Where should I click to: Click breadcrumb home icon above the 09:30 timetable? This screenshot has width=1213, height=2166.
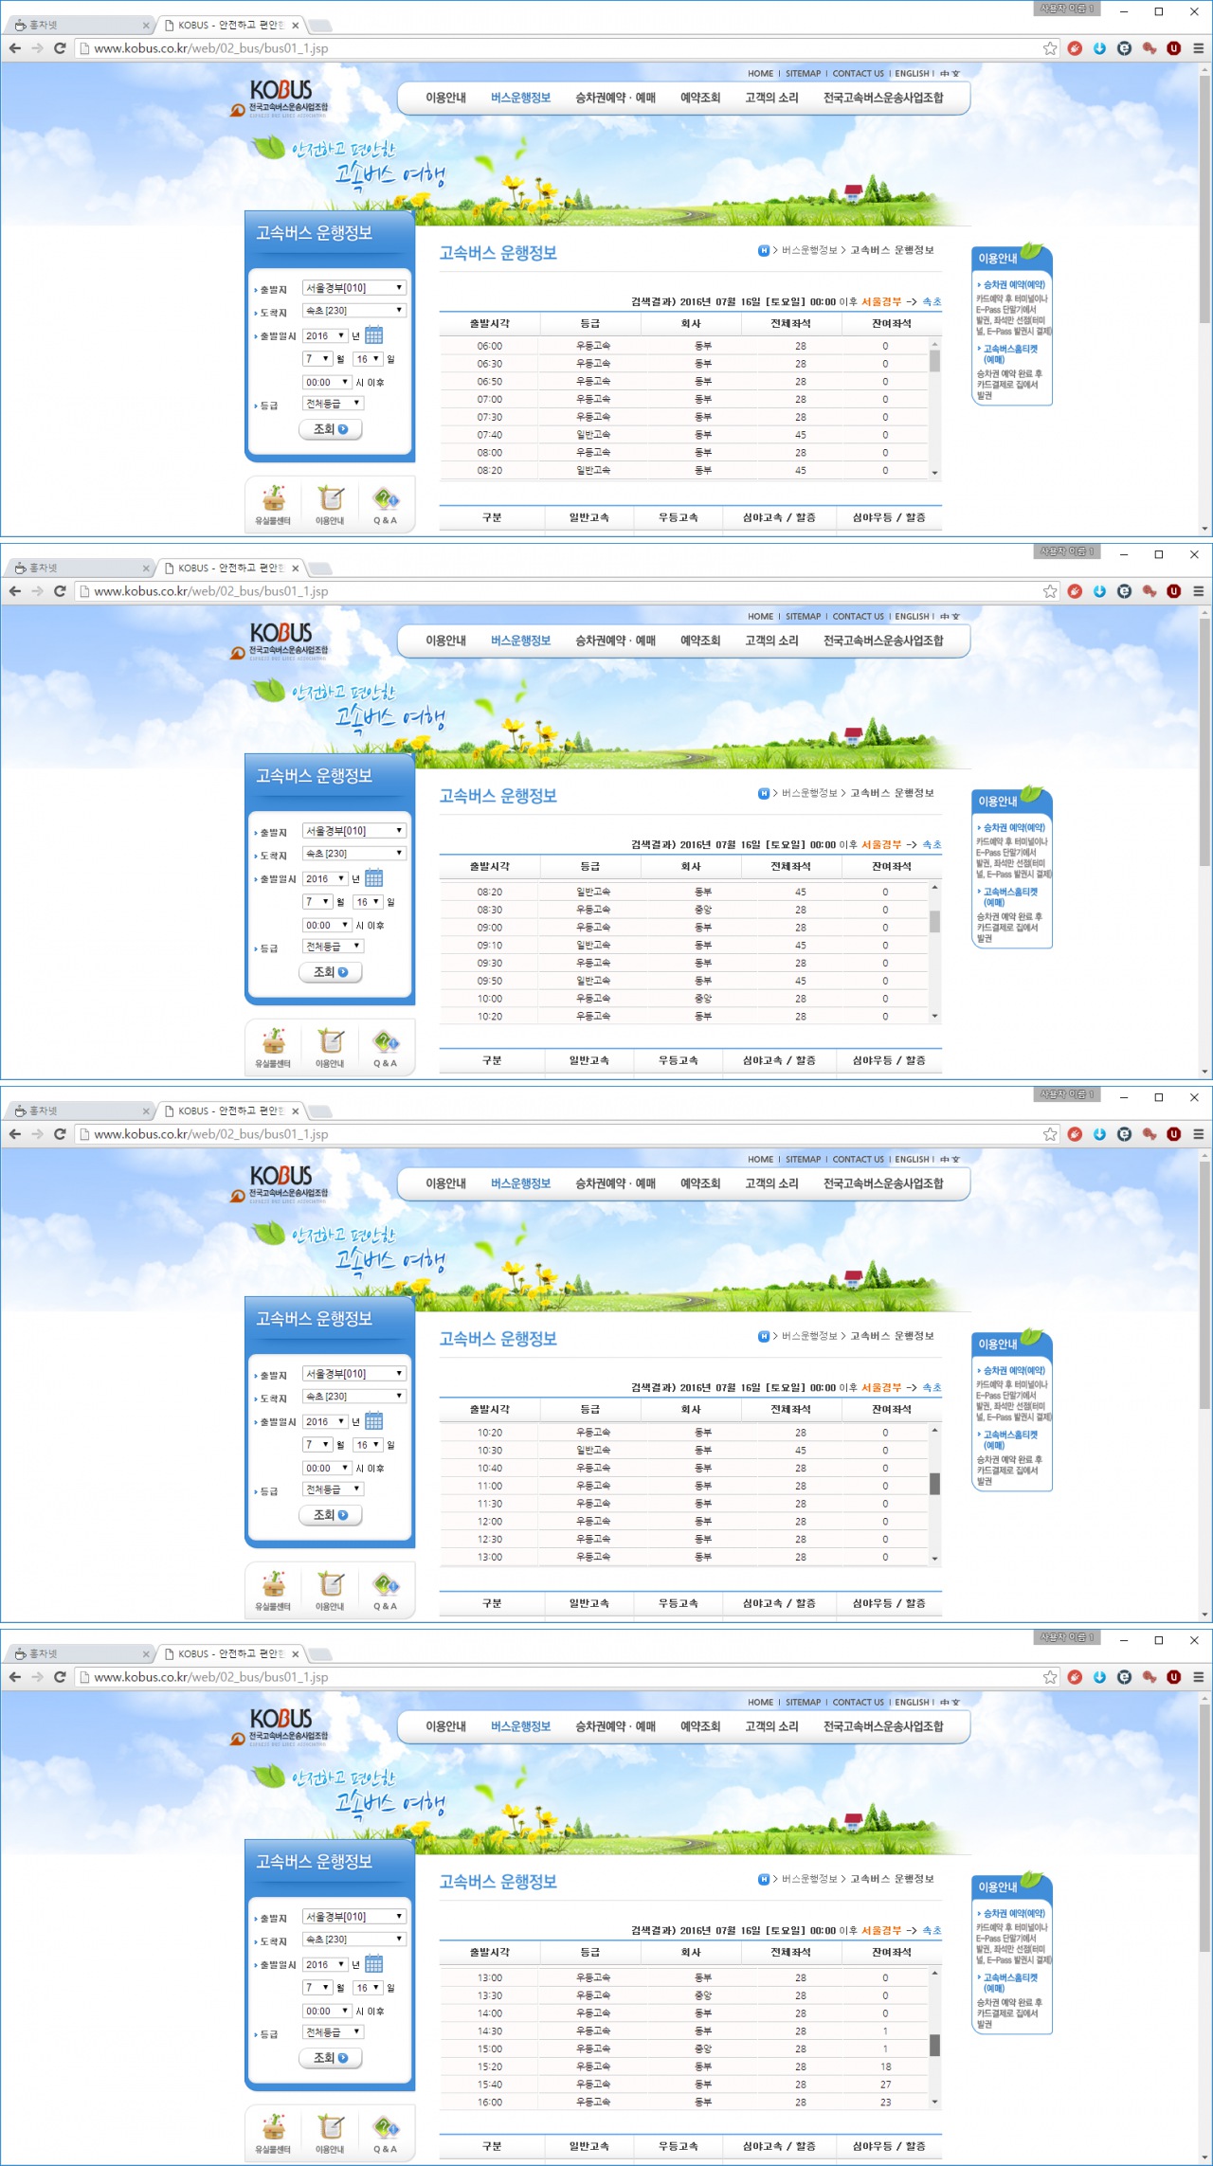point(764,793)
